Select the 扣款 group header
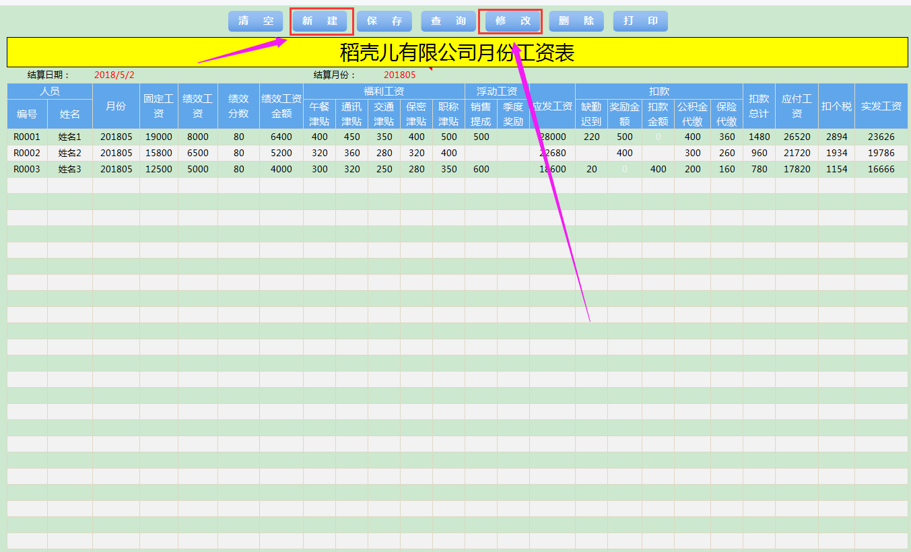Image resolution: width=911 pixels, height=552 pixels. (x=659, y=90)
